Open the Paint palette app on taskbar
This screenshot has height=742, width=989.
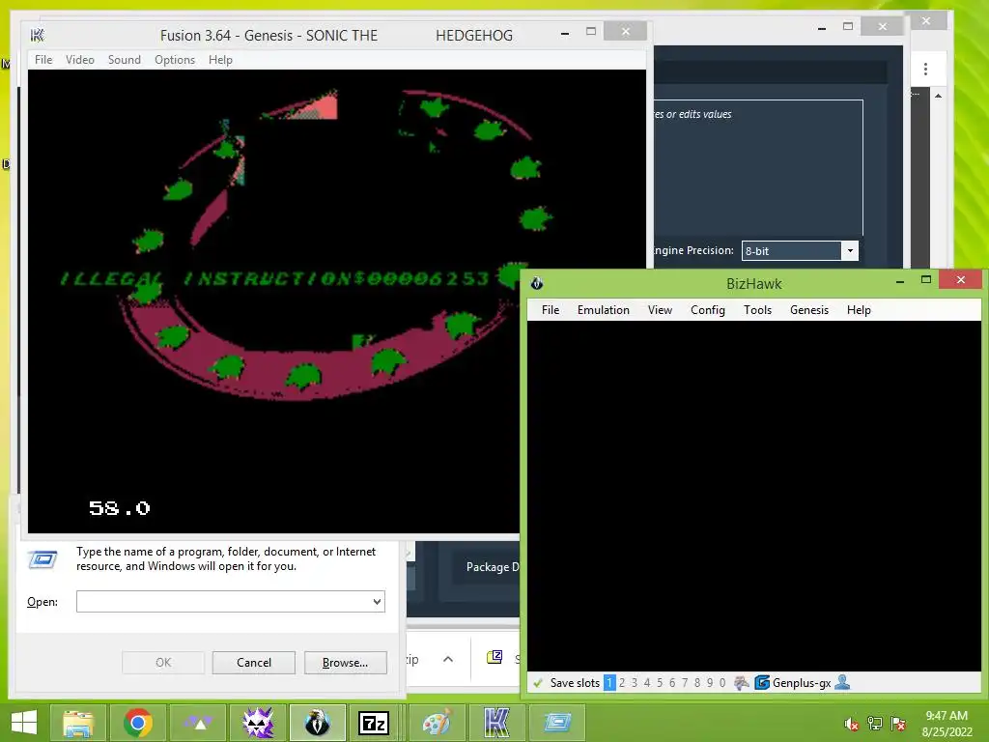(x=438, y=723)
